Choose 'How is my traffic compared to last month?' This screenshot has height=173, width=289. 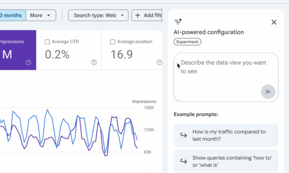point(228,135)
